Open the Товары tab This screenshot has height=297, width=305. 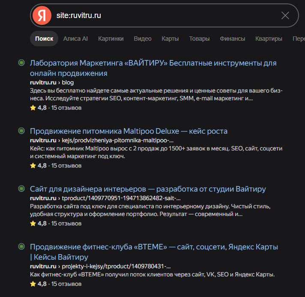click(x=199, y=39)
